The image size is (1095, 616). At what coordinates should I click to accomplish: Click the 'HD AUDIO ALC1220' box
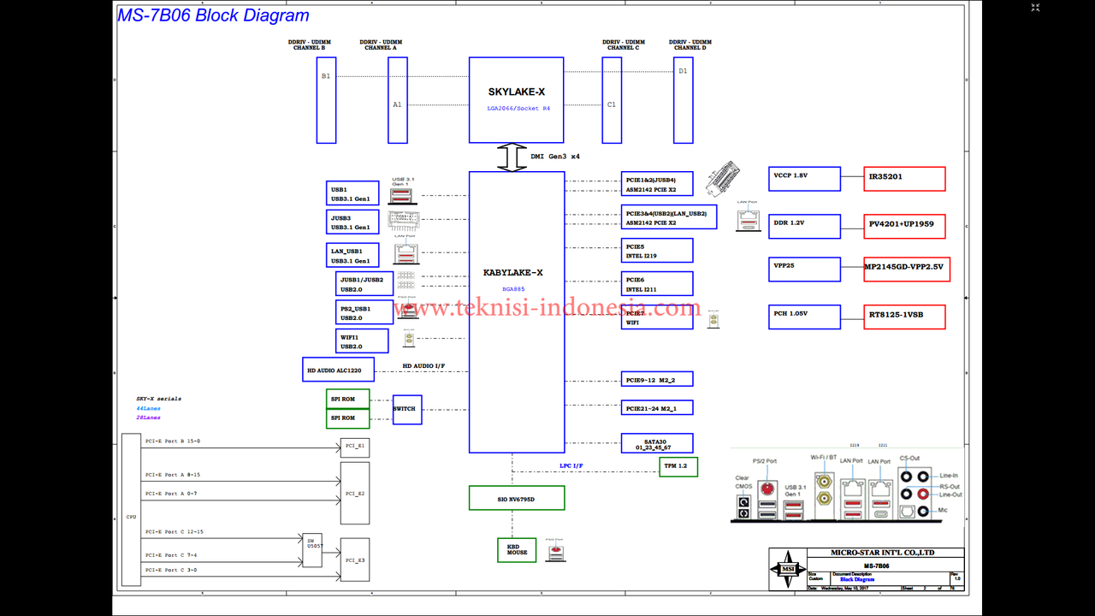[338, 370]
